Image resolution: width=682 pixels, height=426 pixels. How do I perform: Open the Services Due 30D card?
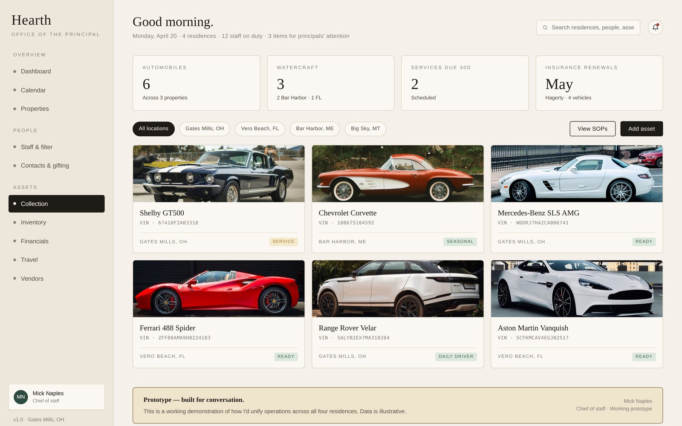coord(465,83)
